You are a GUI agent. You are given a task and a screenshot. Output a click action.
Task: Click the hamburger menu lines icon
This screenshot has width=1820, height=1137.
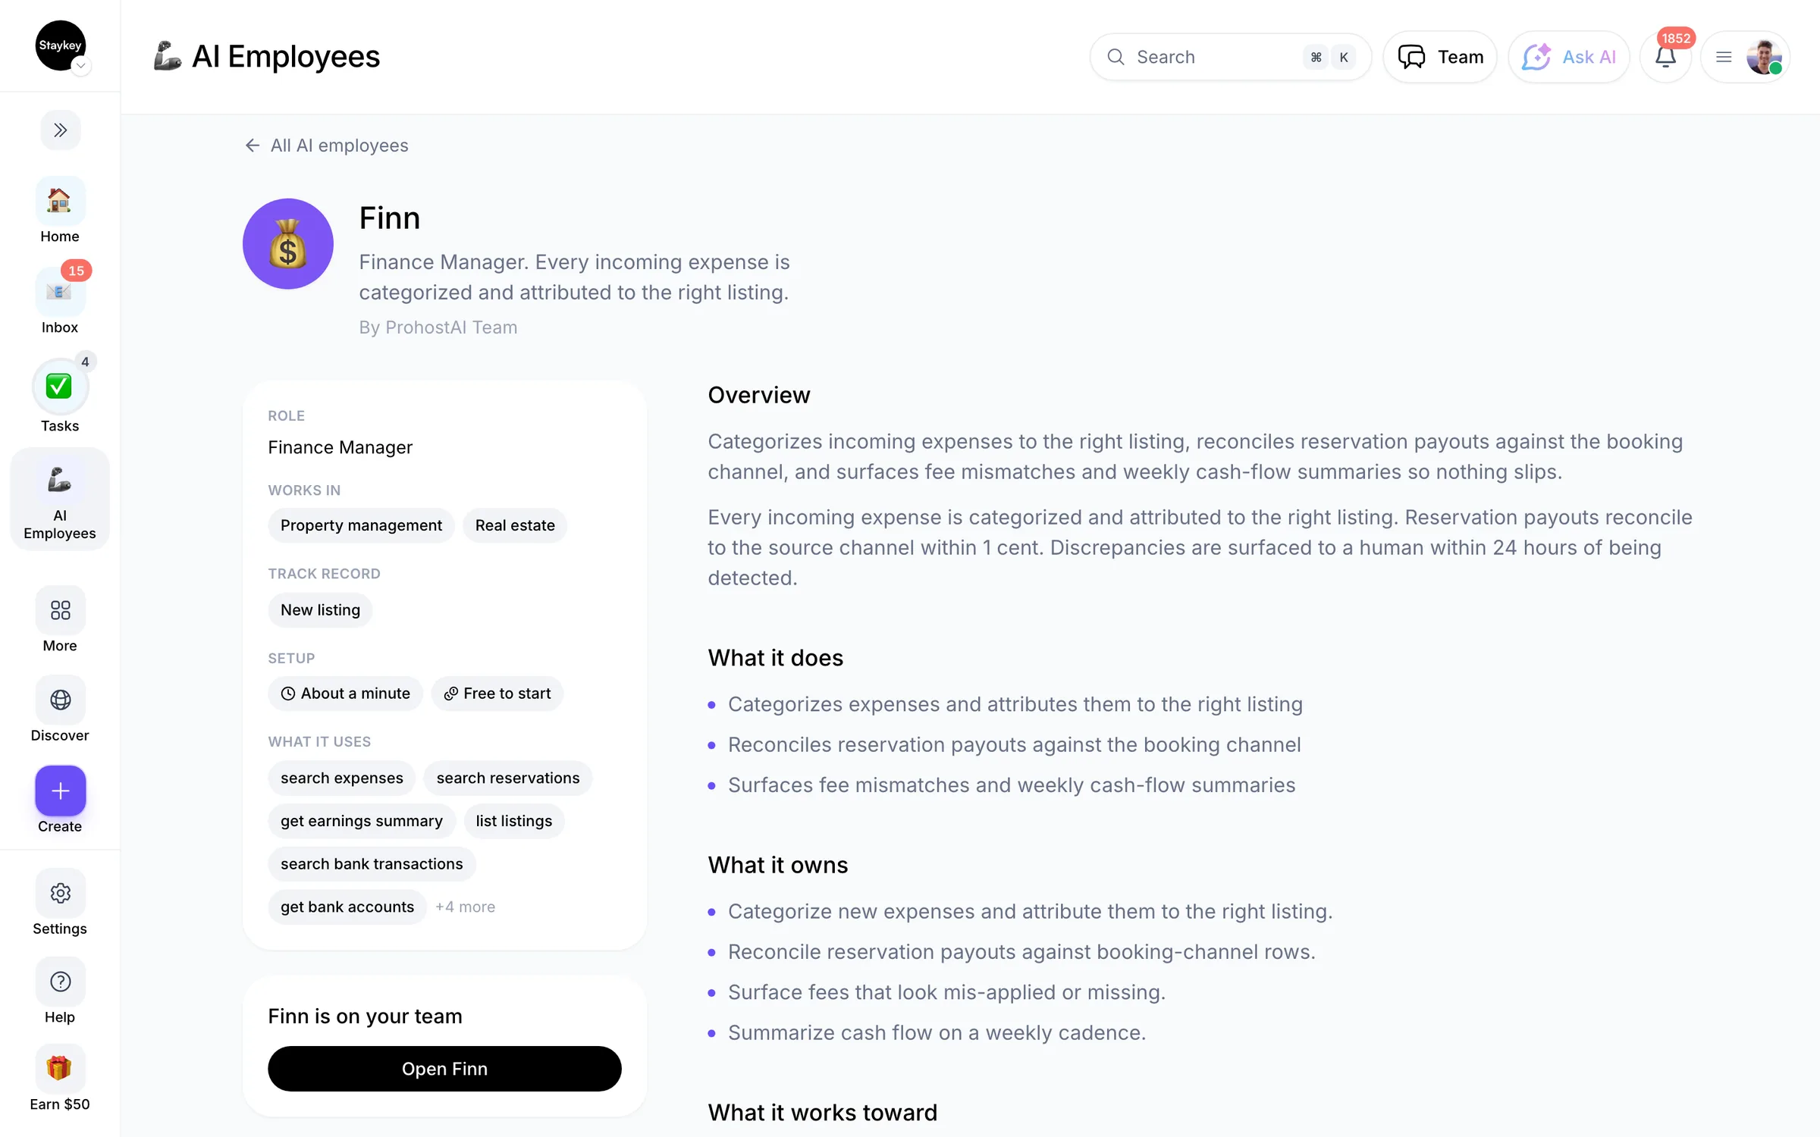pyautogui.click(x=1724, y=57)
